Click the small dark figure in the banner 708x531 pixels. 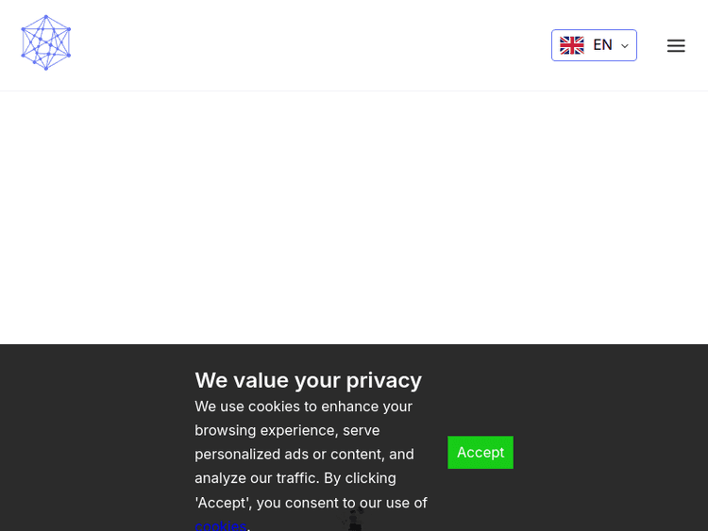pyautogui.click(x=354, y=519)
